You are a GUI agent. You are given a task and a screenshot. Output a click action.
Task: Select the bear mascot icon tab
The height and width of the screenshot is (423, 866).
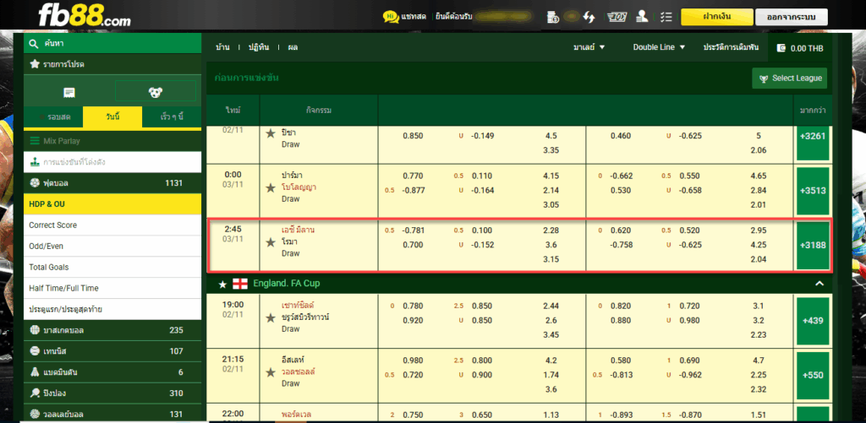coord(156,93)
